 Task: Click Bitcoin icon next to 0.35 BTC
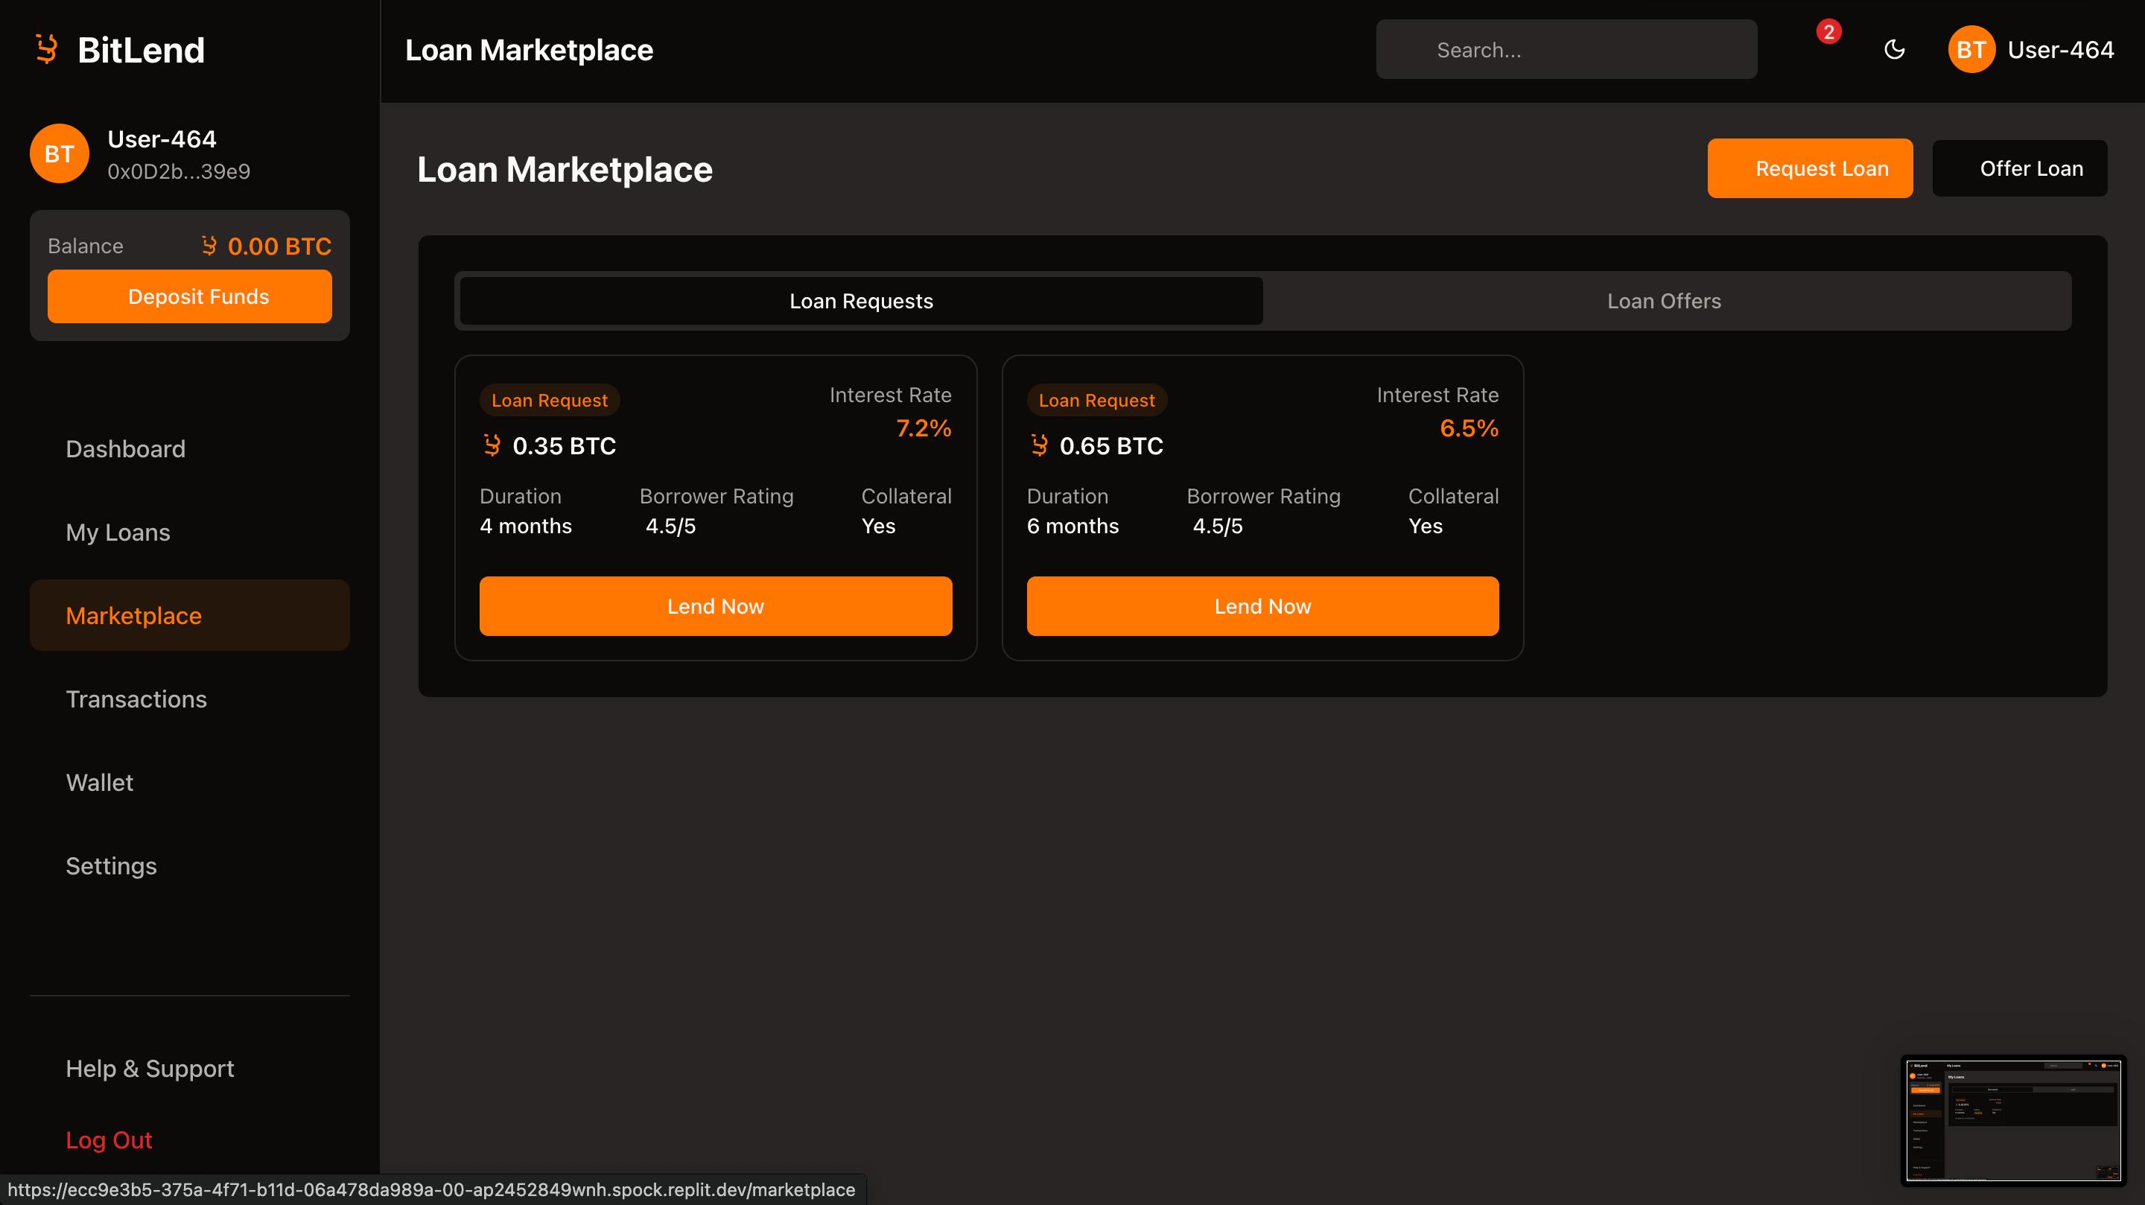click(492, 445)
